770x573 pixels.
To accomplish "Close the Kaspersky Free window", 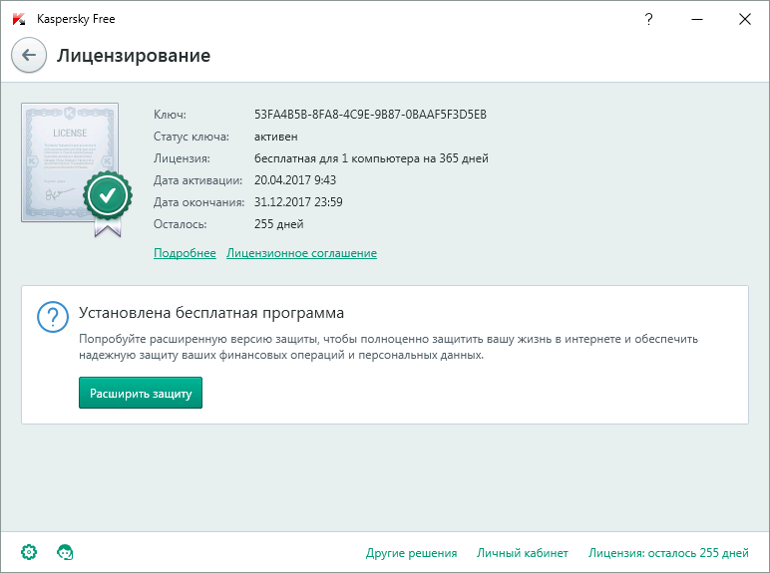I will pos(744,19).
